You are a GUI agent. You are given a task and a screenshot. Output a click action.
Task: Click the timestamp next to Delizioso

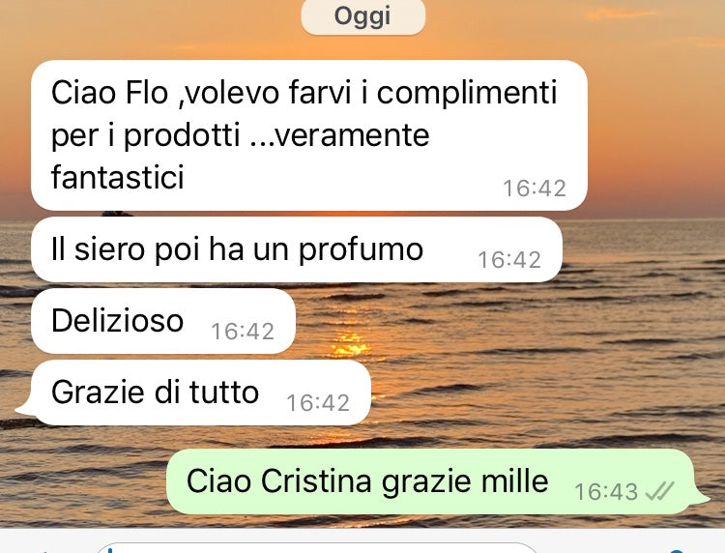point(243,332)
